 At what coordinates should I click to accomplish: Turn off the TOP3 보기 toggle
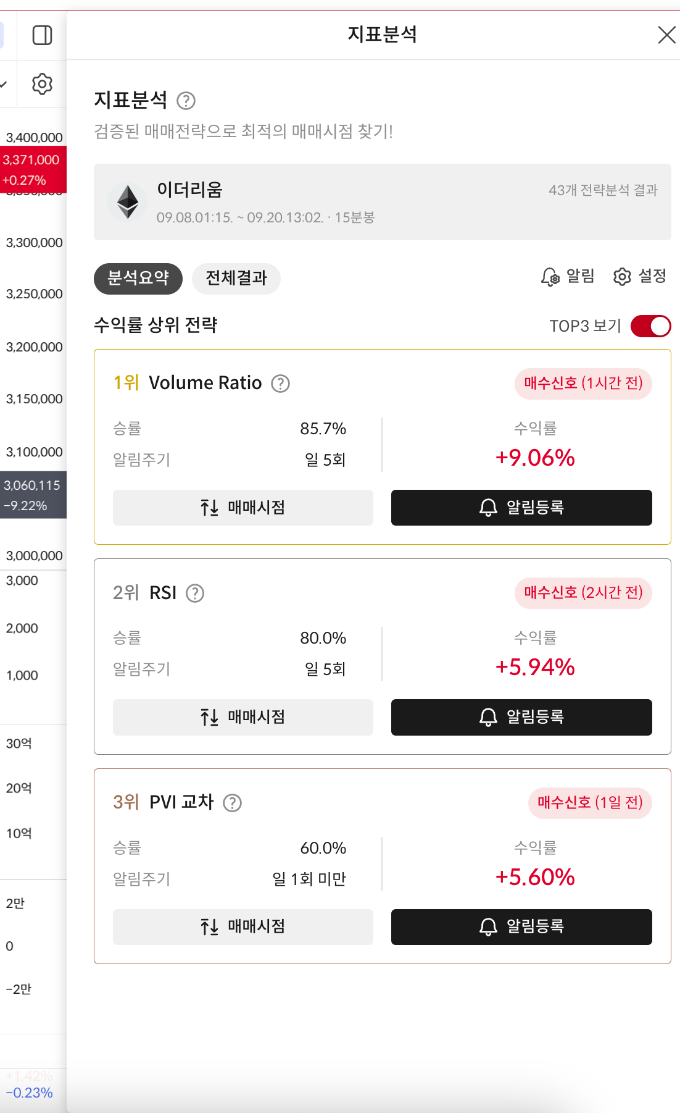tap(650, 326)
